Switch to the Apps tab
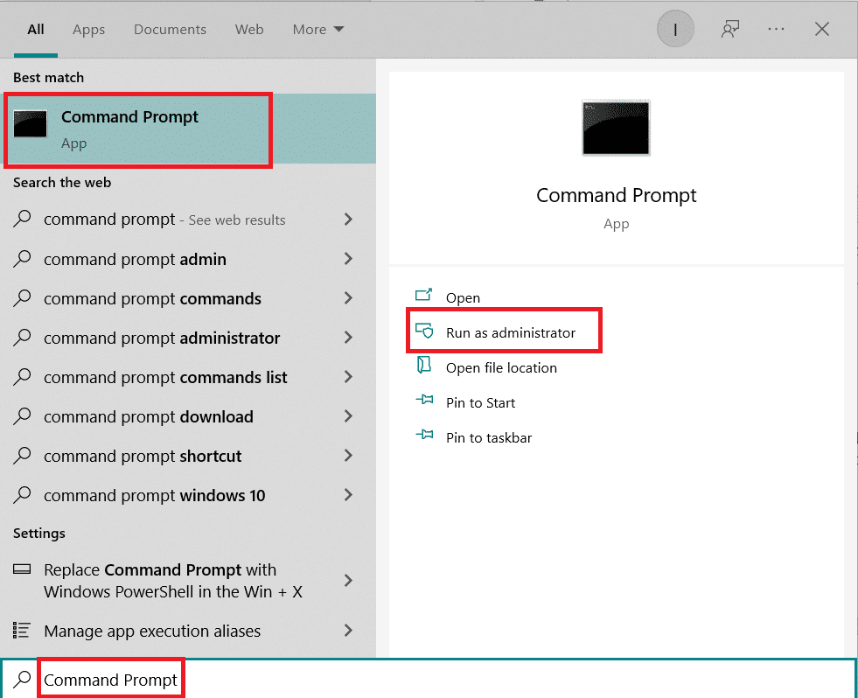 (x=88, y=29)
